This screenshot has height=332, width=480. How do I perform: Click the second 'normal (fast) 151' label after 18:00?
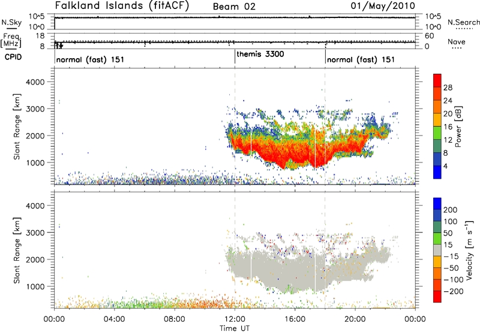point(361,59)
